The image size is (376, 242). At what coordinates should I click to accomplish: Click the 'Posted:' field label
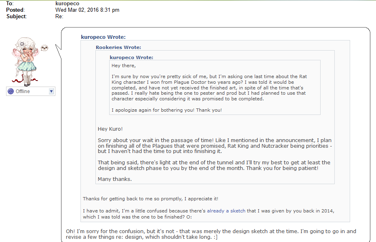pos(15,10)
